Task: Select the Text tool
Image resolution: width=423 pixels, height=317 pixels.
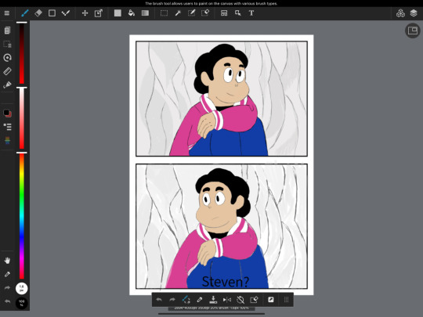Action: coord(251,13)
